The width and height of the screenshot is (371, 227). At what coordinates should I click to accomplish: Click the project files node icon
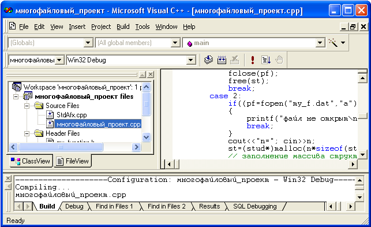[28, 96]
